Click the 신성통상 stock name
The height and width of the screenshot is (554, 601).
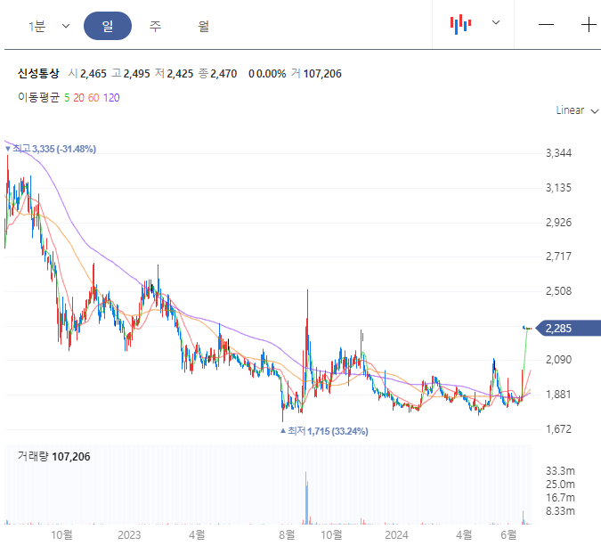click(38, 73)
